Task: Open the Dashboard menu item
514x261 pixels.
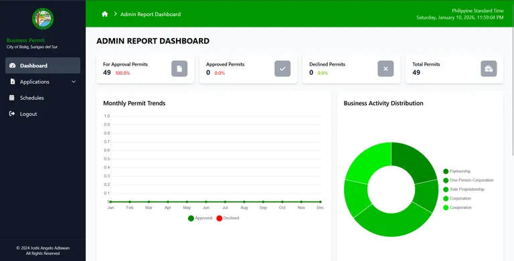Action: (x=43, y=66)
